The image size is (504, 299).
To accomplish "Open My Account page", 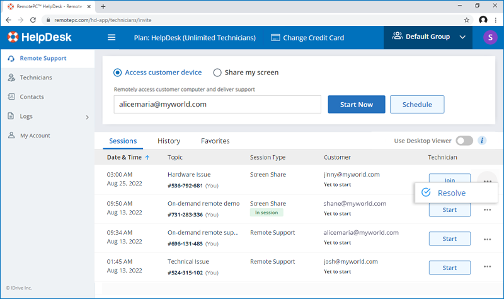I will (x=35, y=136).
